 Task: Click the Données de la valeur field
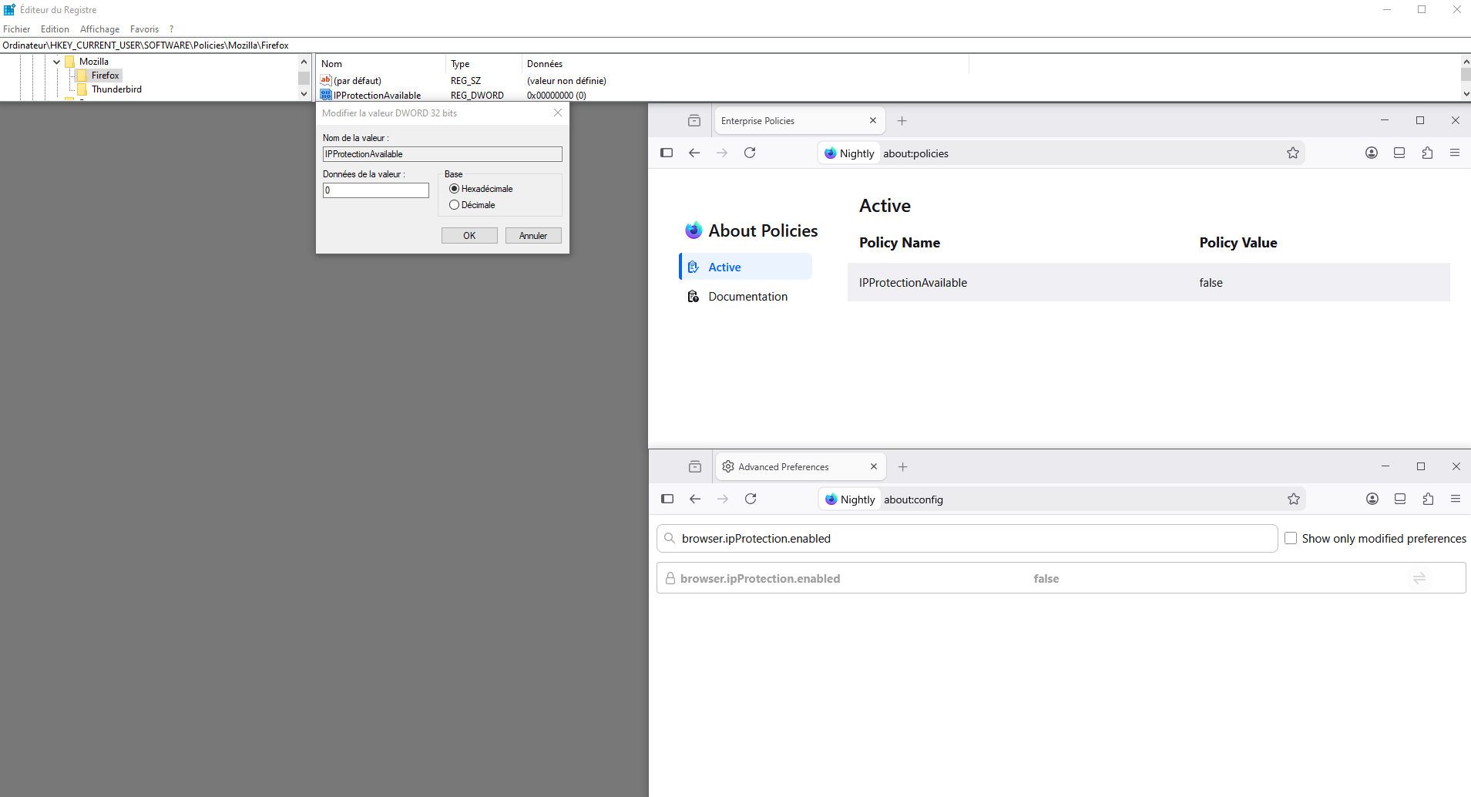375,190
